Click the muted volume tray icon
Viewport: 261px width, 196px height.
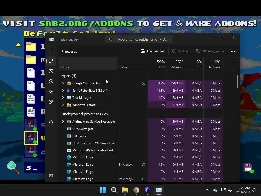click(x=230, y=190)
